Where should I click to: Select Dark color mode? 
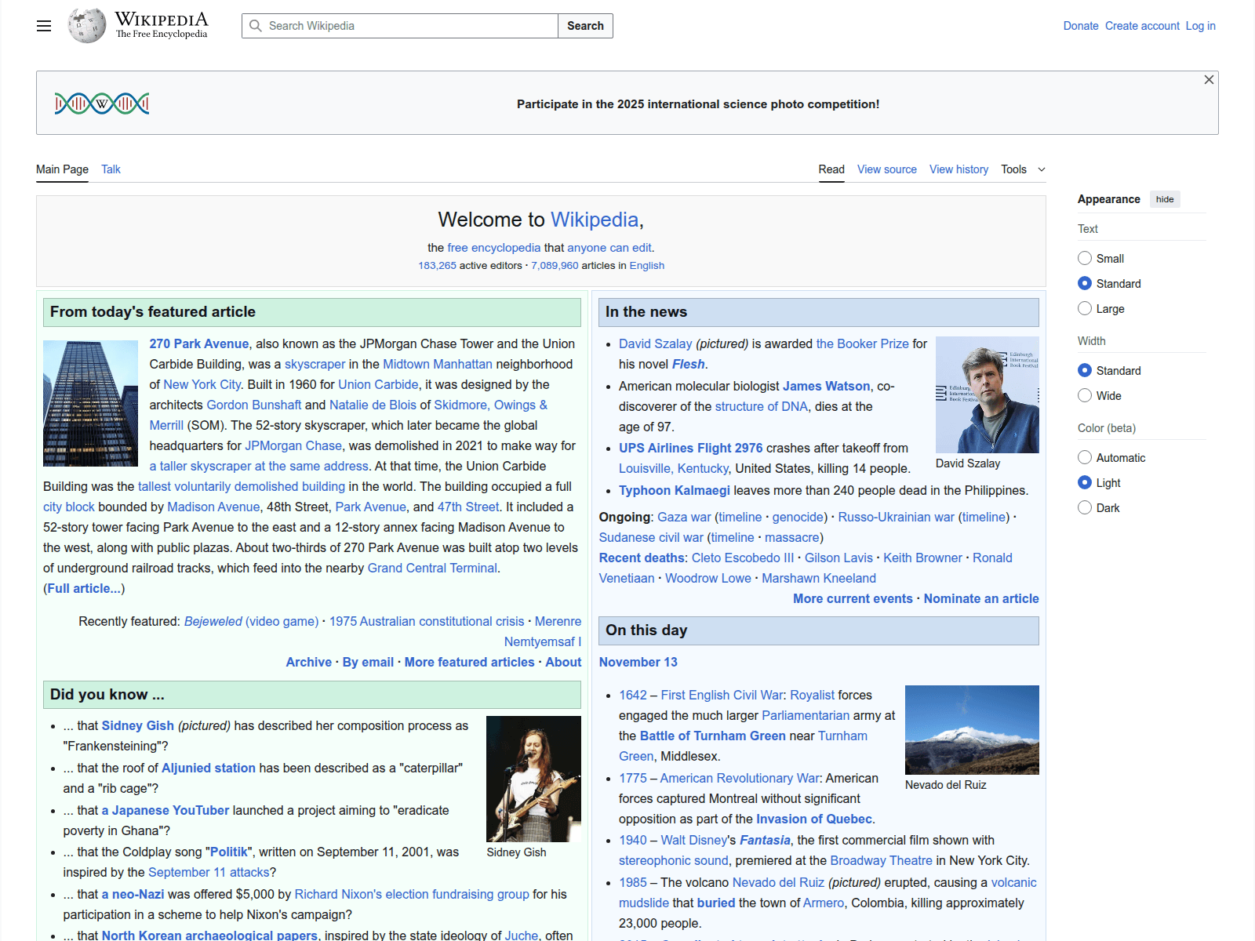(x=1085, y=507)
